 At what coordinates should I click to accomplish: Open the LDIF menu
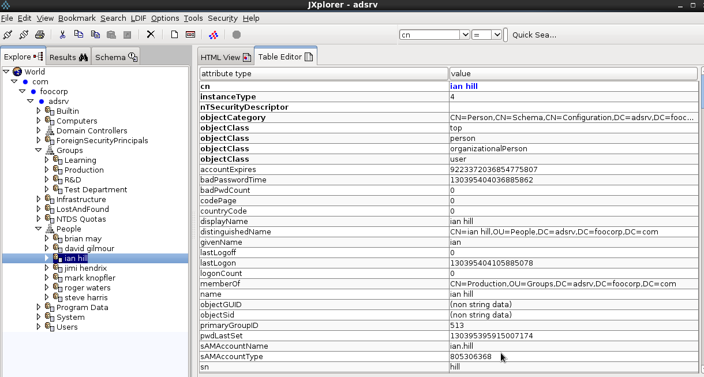138,18
